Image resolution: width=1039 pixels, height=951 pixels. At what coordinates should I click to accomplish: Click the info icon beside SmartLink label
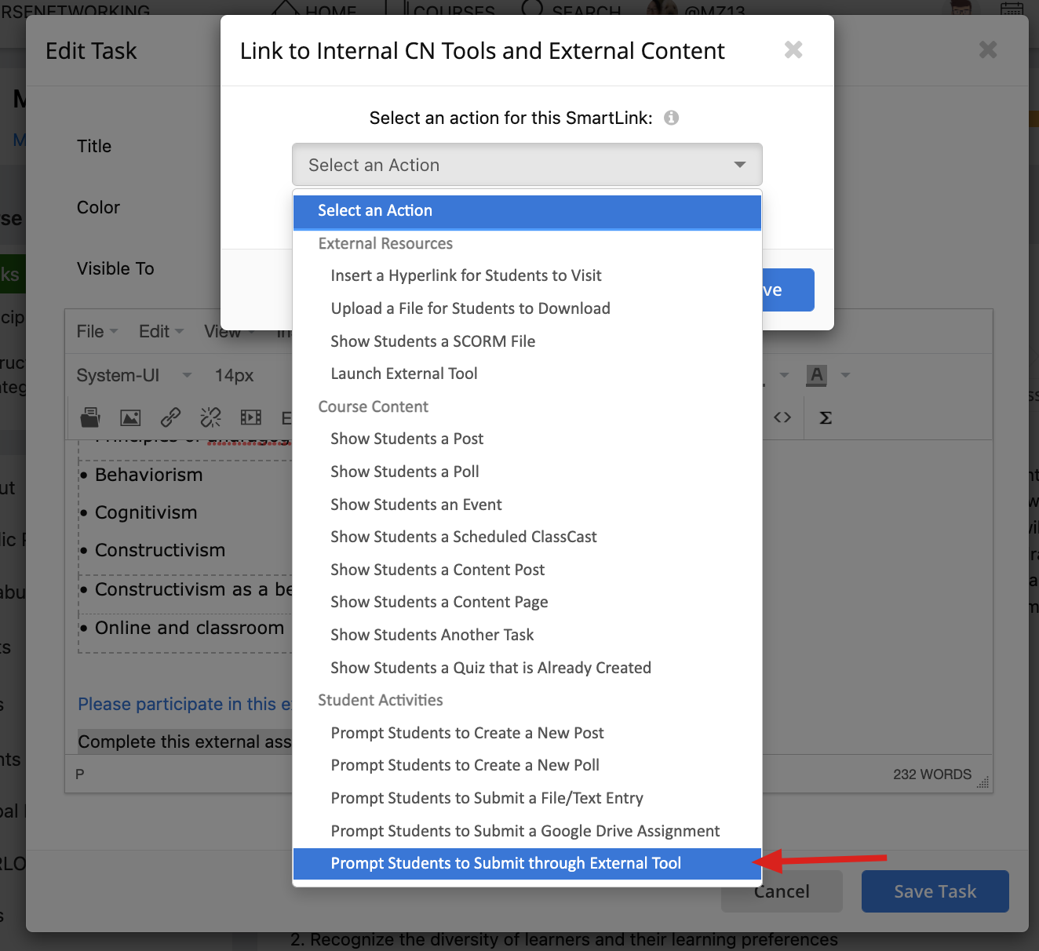(x=671, y=118)
